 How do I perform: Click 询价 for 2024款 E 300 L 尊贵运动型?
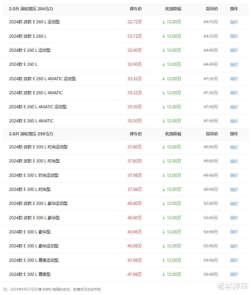point(234,260)
